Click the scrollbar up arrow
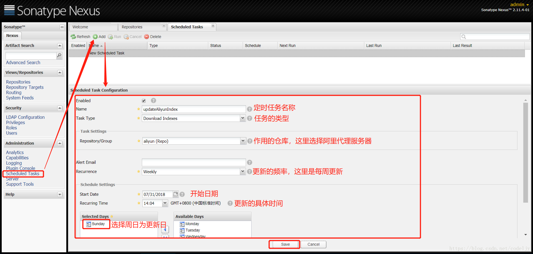 [526, 100]
